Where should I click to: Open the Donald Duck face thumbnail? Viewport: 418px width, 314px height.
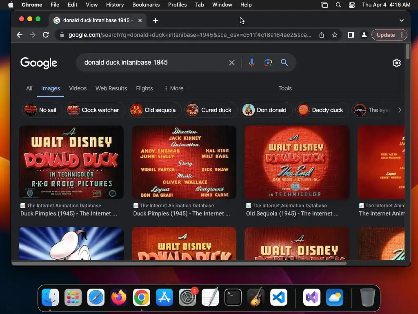[x=71, y=244]
